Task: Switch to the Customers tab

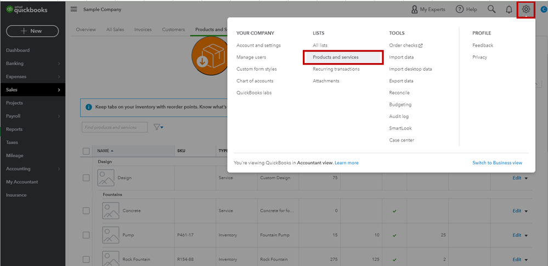Action: pos(173,30)
